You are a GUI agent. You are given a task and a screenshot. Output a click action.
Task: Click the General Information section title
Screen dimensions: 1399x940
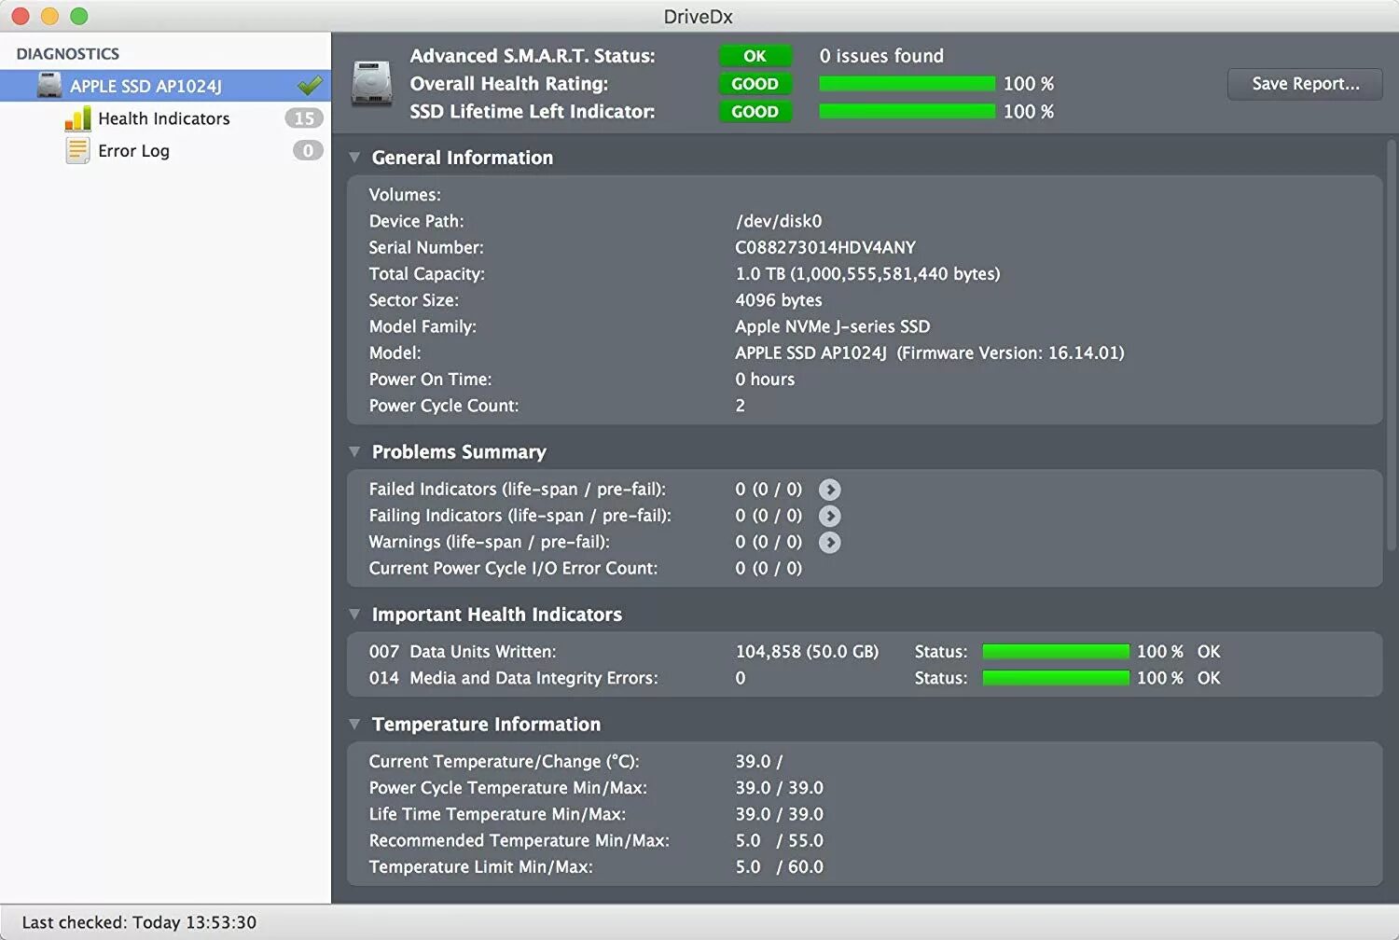(x=463, y=158)
